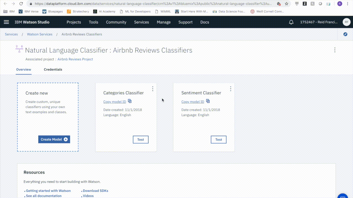The height and width of the screenshot is (198, 353).
Task: Open the Docs menu item
Action: tap(205, 22)
